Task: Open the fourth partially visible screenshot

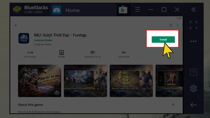Action: click(x=169, y=81)
